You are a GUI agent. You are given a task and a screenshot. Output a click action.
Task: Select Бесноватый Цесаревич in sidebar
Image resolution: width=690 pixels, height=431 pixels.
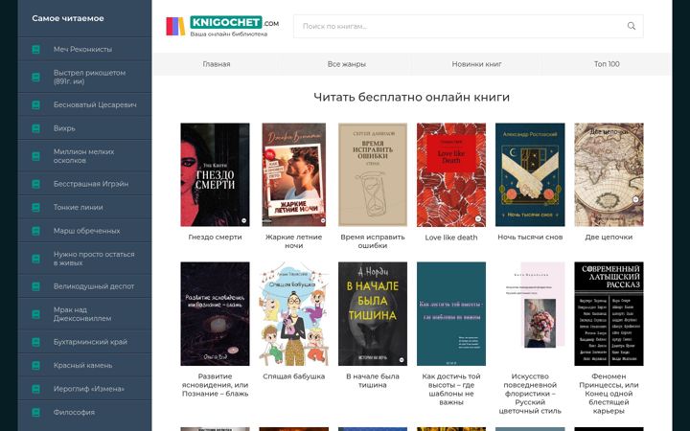click(95, 104)
